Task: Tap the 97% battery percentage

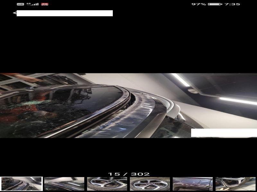Action: tap(199, 4)
